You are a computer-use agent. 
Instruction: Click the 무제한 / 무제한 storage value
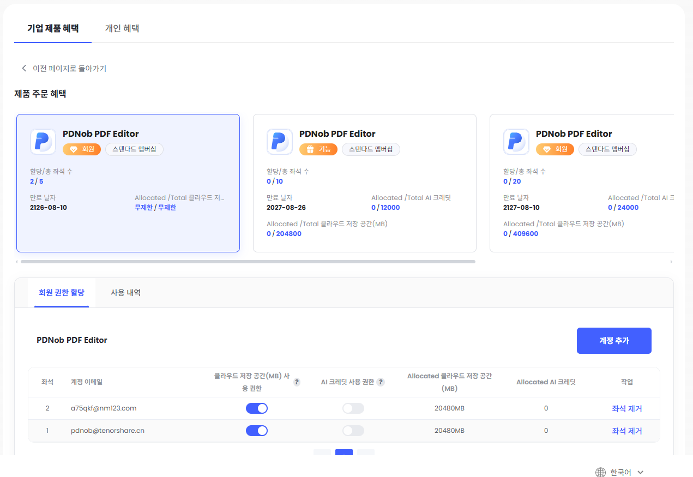click(155, 208)
